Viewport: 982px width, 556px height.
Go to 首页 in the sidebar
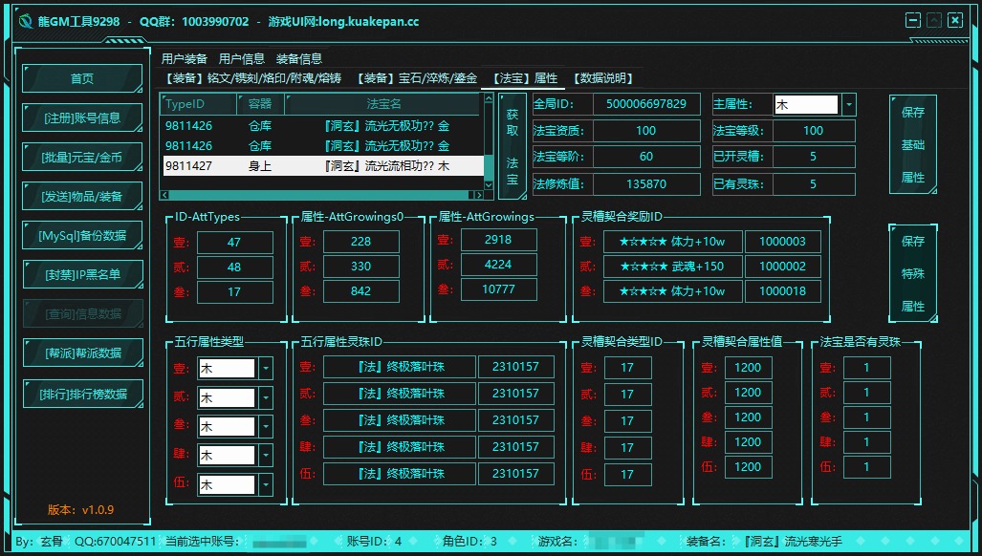point(82,79)
